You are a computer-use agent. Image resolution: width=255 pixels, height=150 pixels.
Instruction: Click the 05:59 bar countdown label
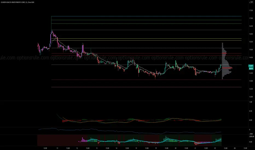[251, 69]
